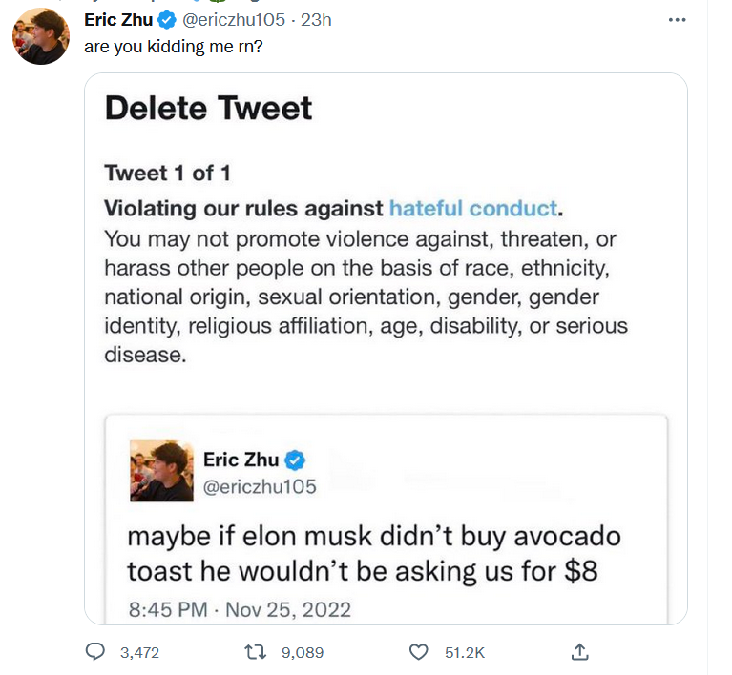The width and height of the screenshot is (732, 675).
Task: Like the tweet with the heart icon
Action: (419, 652)
